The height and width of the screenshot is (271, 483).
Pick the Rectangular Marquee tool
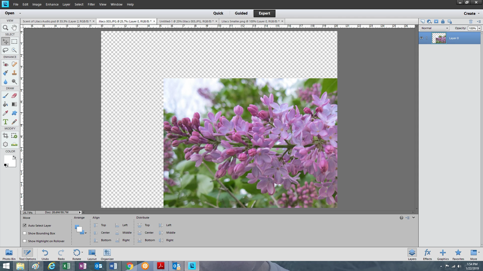(x=14, y=41)
